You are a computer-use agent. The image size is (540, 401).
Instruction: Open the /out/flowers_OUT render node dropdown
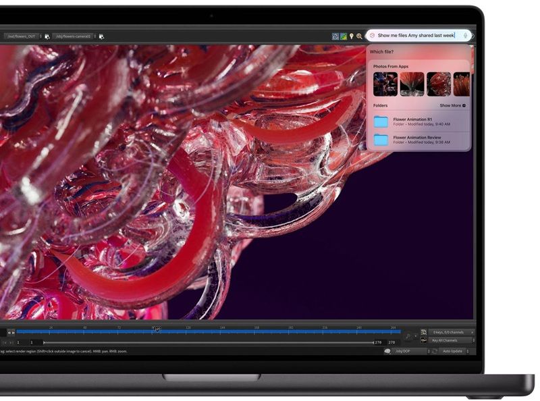tap(23, 36)
